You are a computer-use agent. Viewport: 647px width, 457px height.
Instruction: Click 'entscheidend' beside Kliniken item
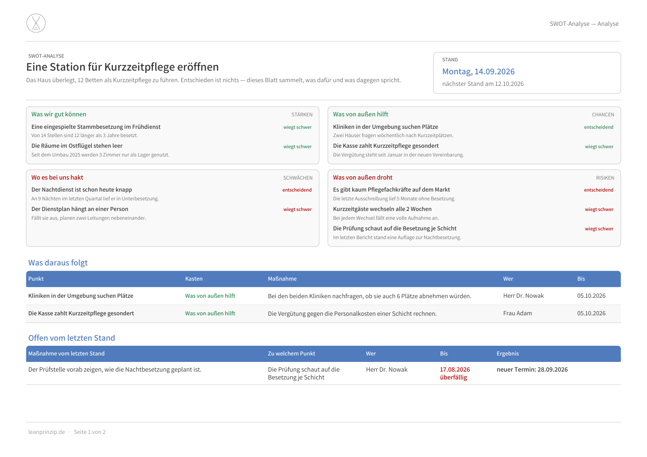pyautogui.click(x=598, y=127)
